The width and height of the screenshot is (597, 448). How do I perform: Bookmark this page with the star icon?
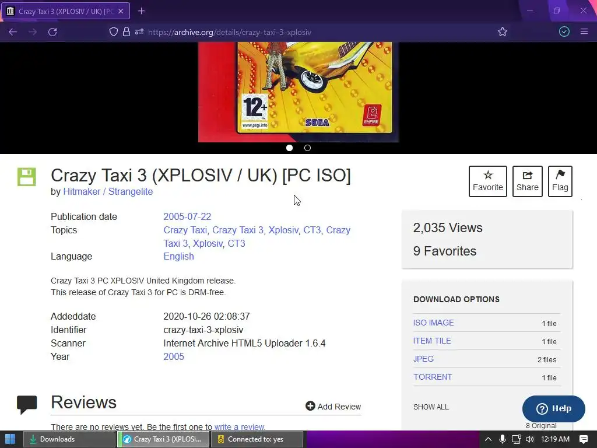[503, 32]
